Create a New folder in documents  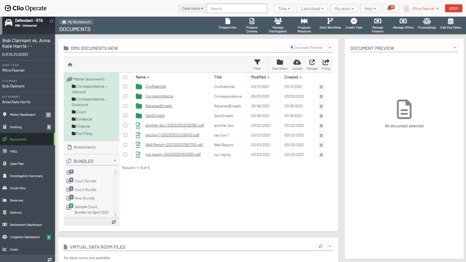(279, 63)
